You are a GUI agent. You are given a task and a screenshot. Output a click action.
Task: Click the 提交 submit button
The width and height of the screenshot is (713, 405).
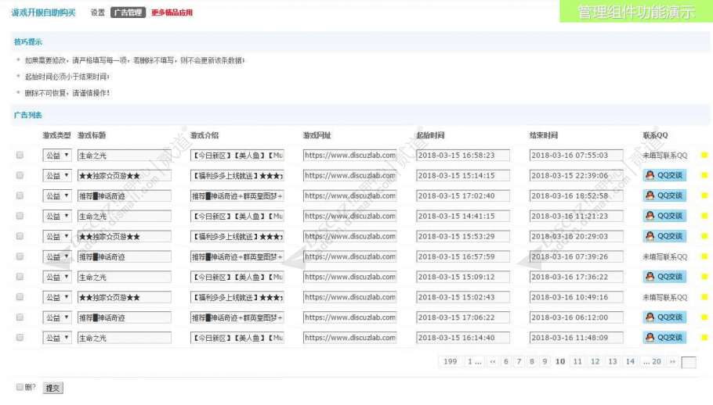point(52,389)
